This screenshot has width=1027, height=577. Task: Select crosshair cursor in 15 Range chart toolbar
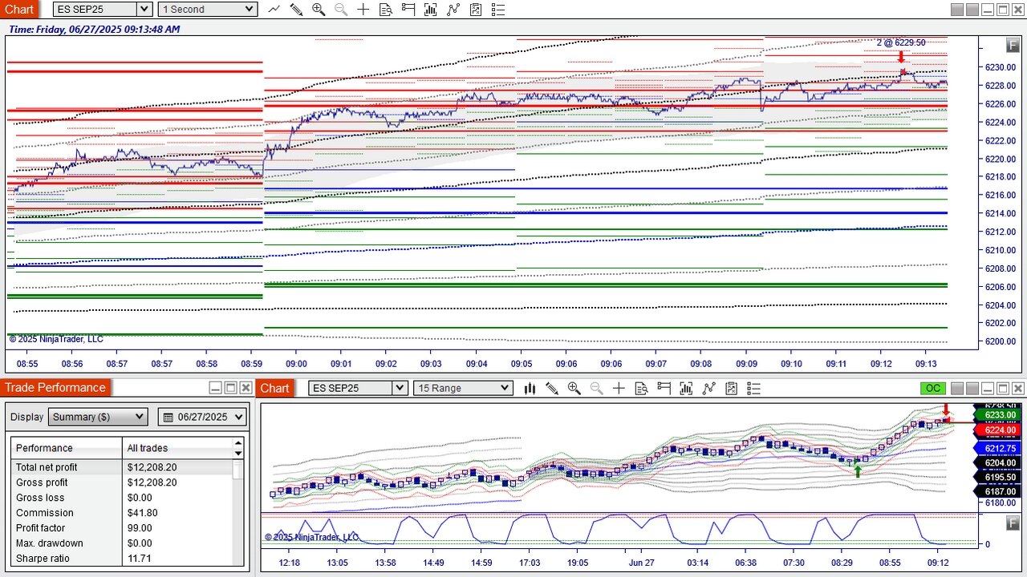619,388
